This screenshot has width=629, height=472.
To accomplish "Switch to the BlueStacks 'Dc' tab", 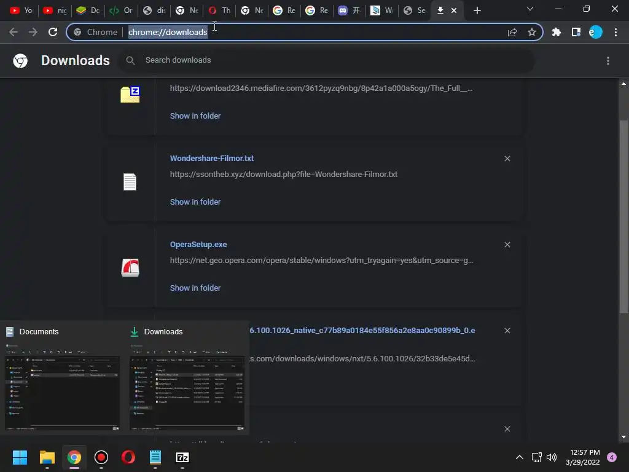I will pyautogui.click(x=88, y=10).
